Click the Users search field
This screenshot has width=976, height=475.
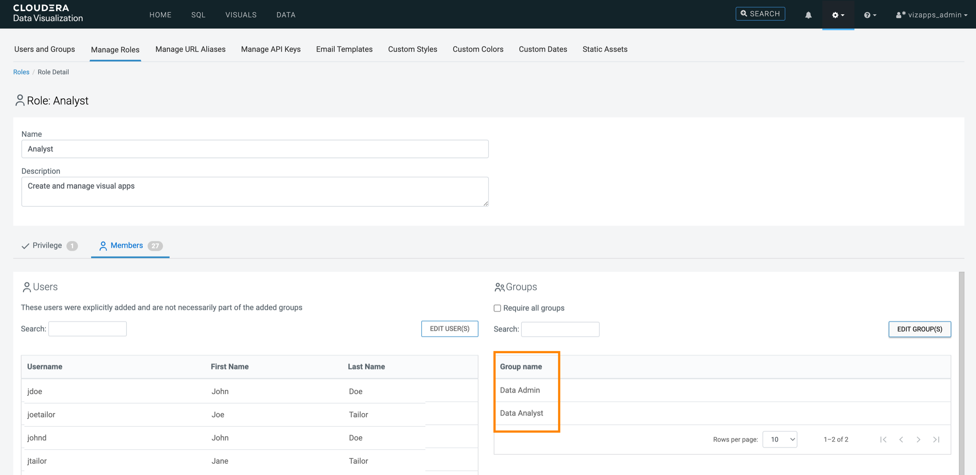(87, 328)
